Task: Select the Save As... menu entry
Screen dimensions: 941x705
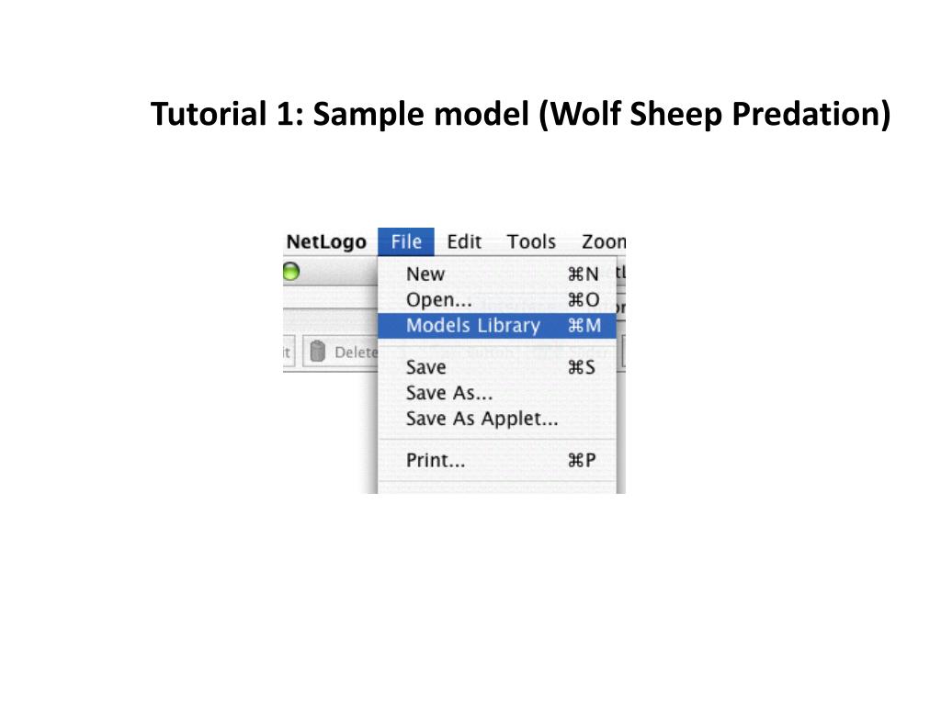Action: coord(497,393)
